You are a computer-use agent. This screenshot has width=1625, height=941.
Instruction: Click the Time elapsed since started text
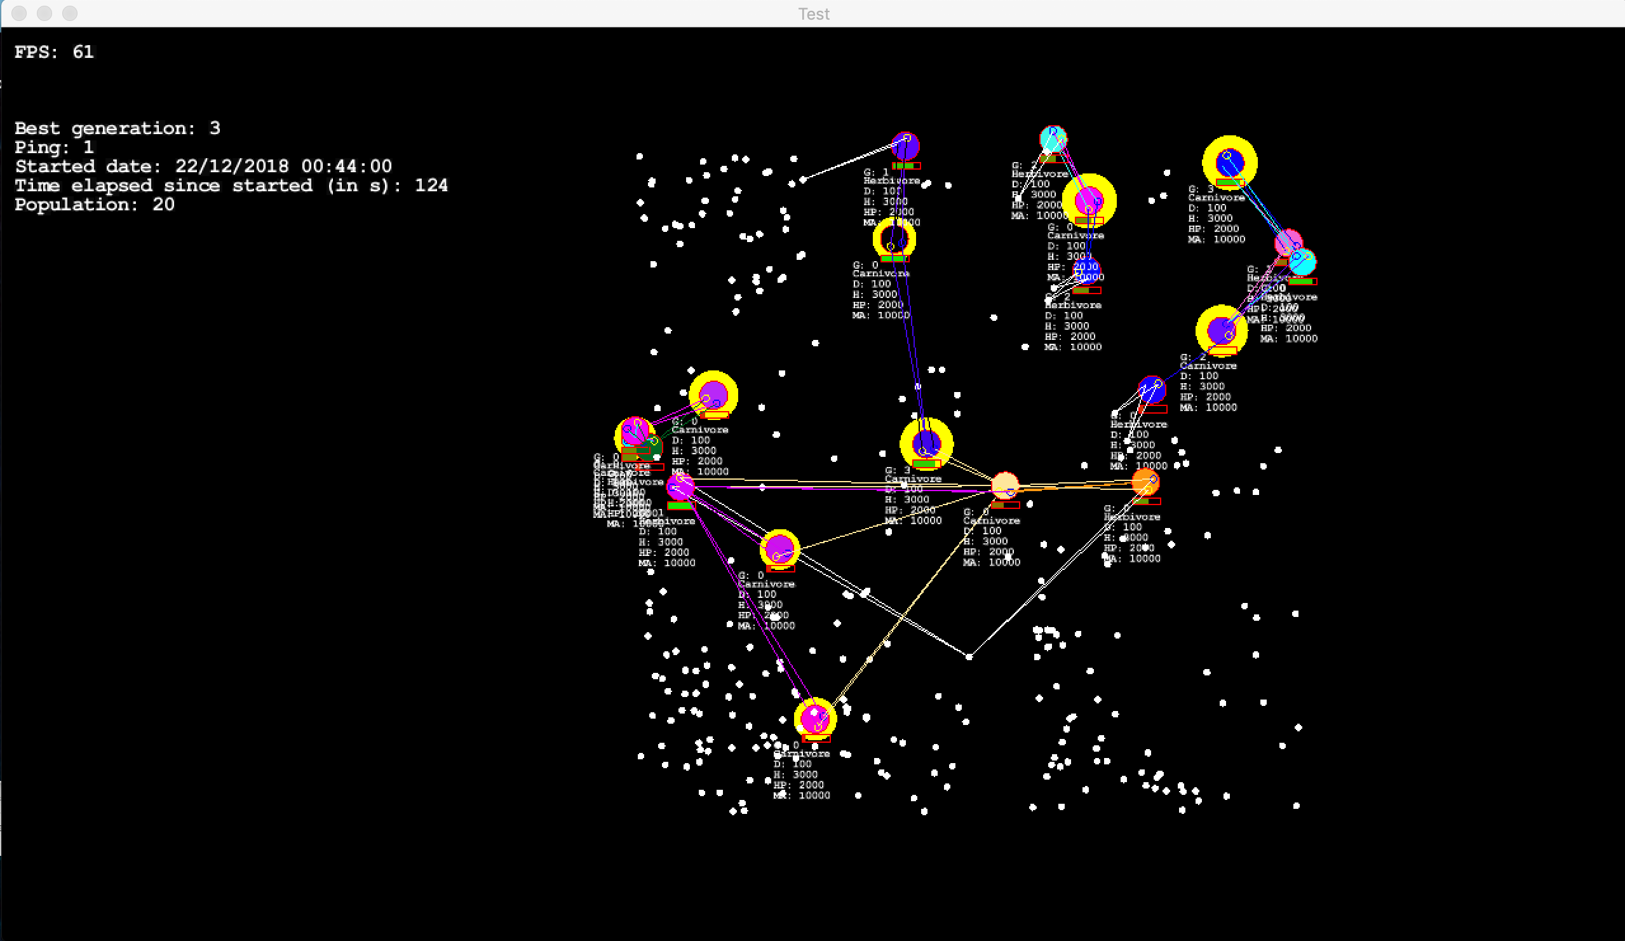pyautogui.click(x=231, y=185)
